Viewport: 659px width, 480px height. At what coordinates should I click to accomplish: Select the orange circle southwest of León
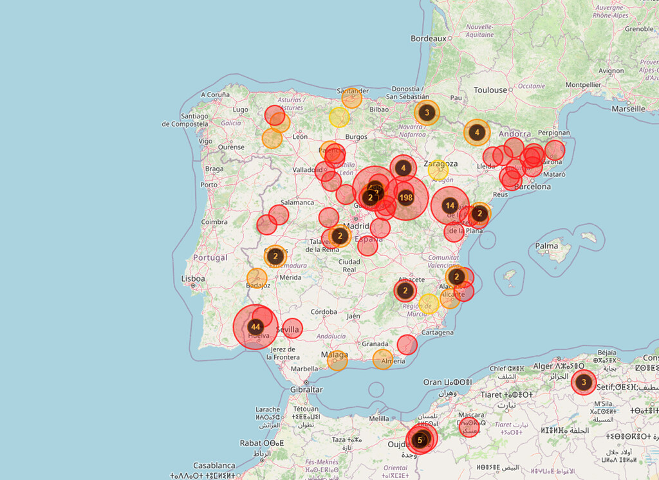272,138
